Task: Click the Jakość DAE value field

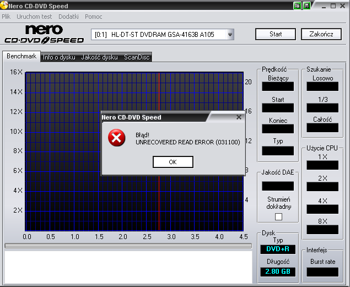Action: 278,186
